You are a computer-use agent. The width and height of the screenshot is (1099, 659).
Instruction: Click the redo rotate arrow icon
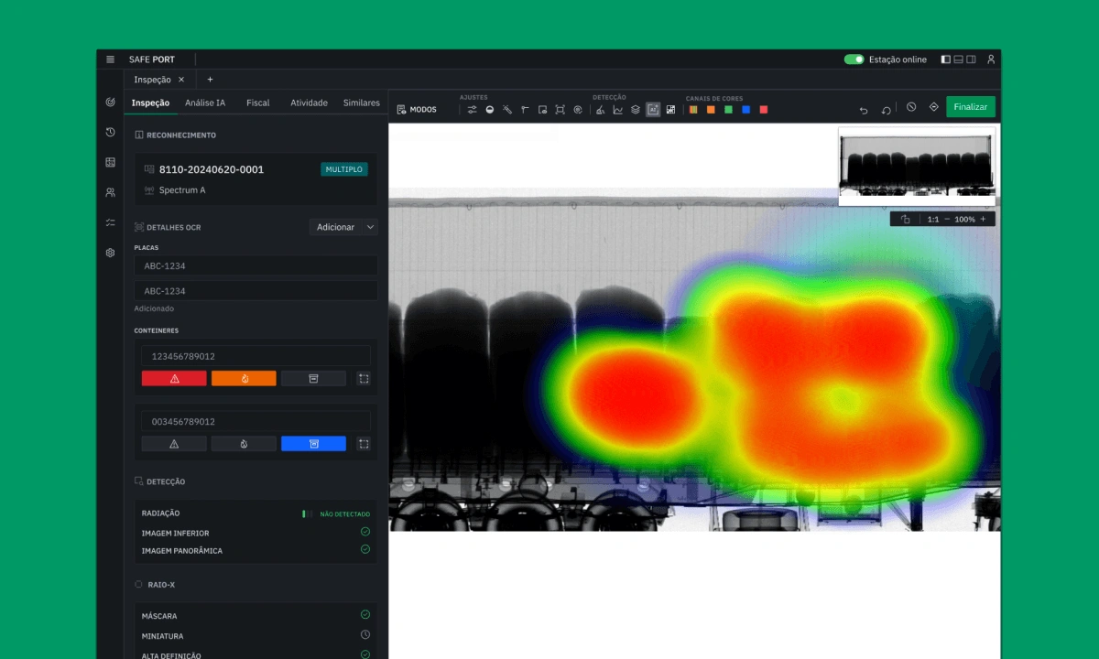pyautogui.click(x=886, y=110)
